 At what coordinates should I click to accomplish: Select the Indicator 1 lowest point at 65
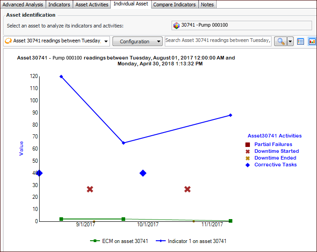click(123, 143)
